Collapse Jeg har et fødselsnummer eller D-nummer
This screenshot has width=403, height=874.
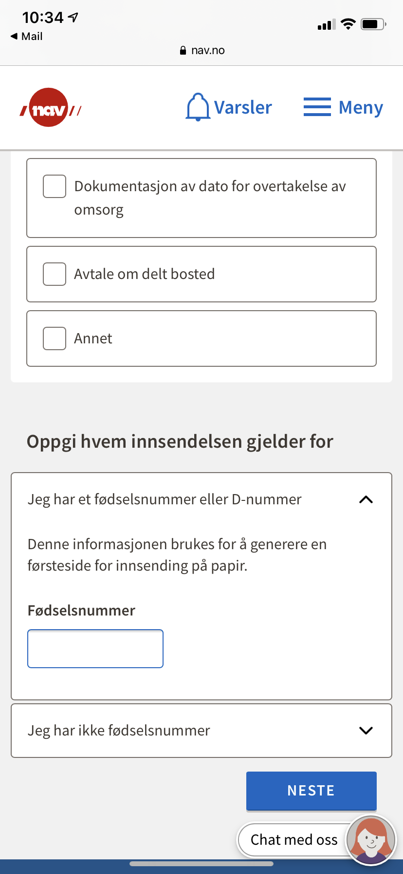(201, 499)
